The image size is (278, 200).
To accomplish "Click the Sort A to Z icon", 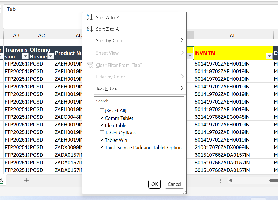I will point(90,18).
